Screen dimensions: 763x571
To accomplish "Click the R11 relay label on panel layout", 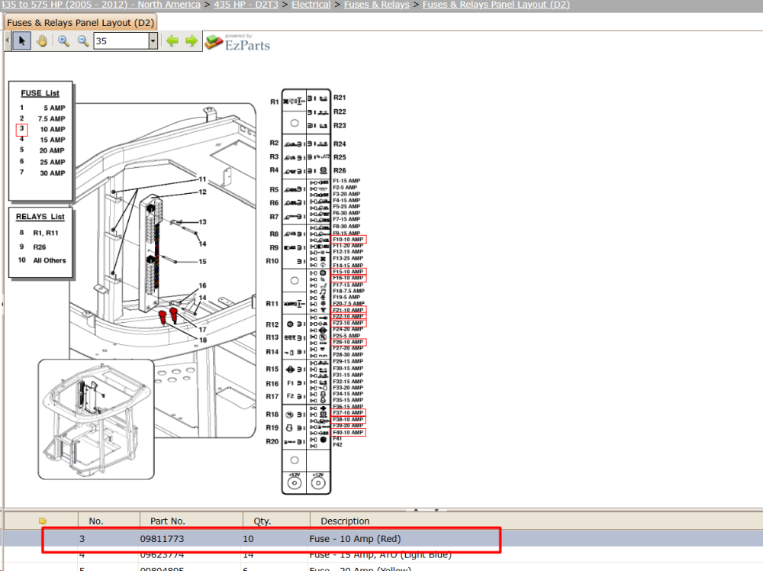I will point(272,304).
